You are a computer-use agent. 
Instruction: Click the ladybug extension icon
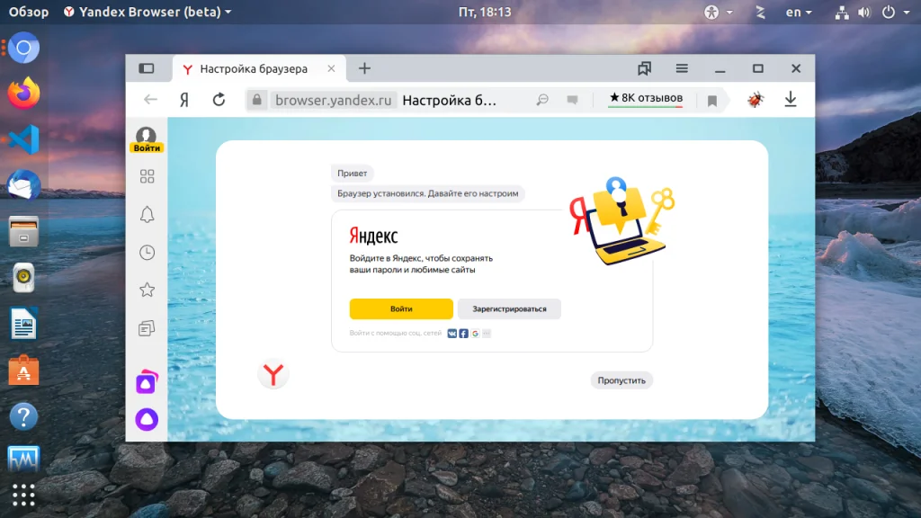(756, 99)
